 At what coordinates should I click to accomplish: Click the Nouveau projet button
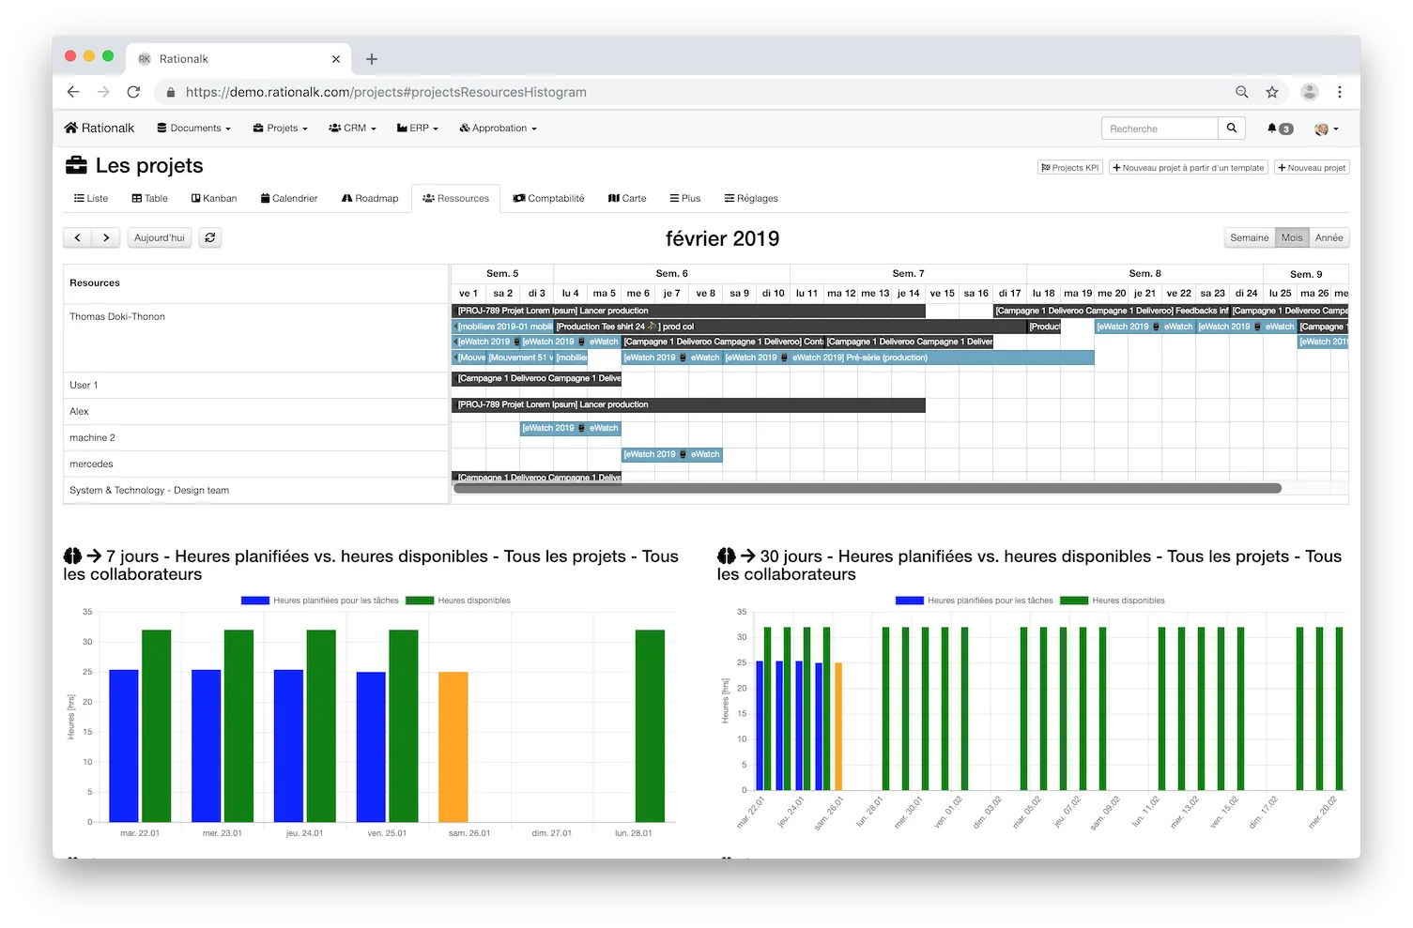pyautogui.click(x=1312, y=167)
